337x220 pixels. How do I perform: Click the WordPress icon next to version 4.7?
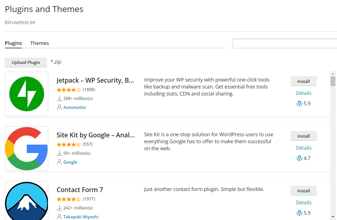click(x=299, y=158)
